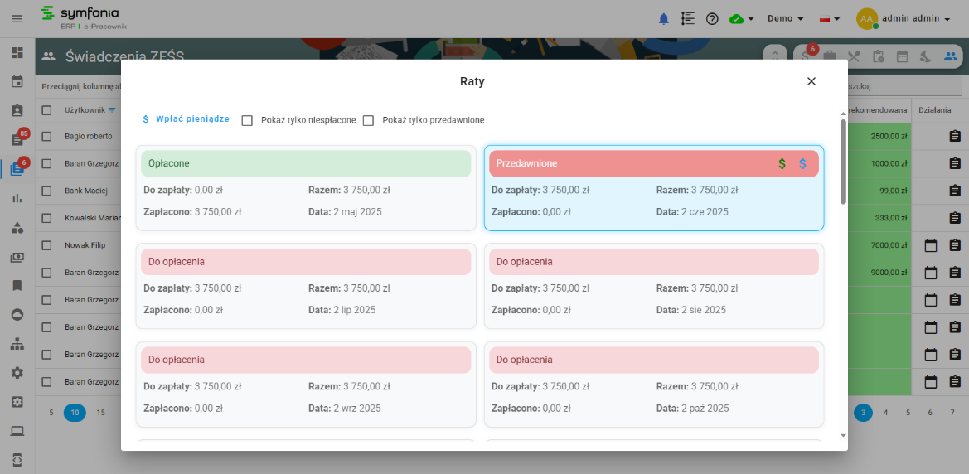This screenshot has height=474, width=969.
Task: Open the notifications bell
Action: (x=664, y=18)
